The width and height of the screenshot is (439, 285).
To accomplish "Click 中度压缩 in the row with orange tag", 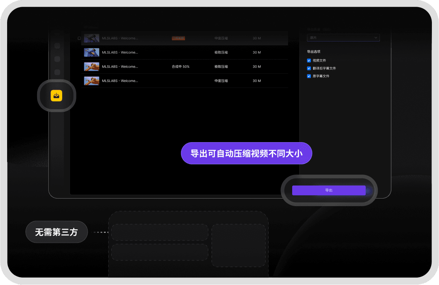I will (x=221, y=38).
